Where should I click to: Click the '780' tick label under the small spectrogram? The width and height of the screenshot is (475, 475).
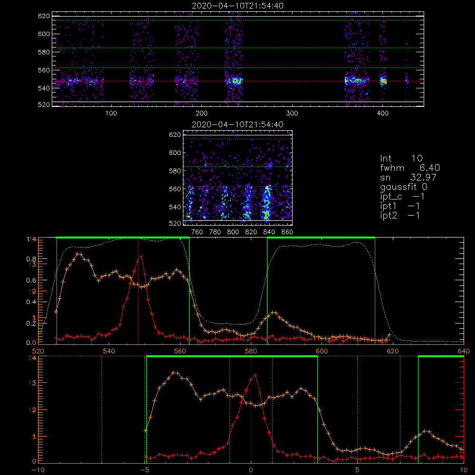point(215,232)
